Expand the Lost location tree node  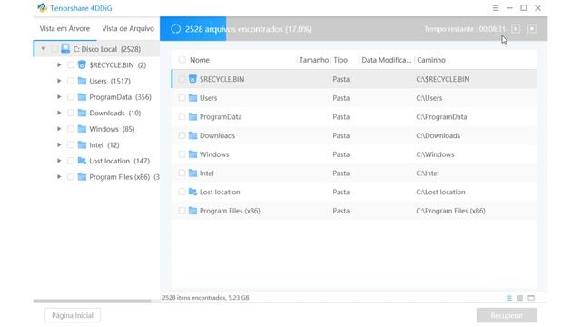click(59, 161)
